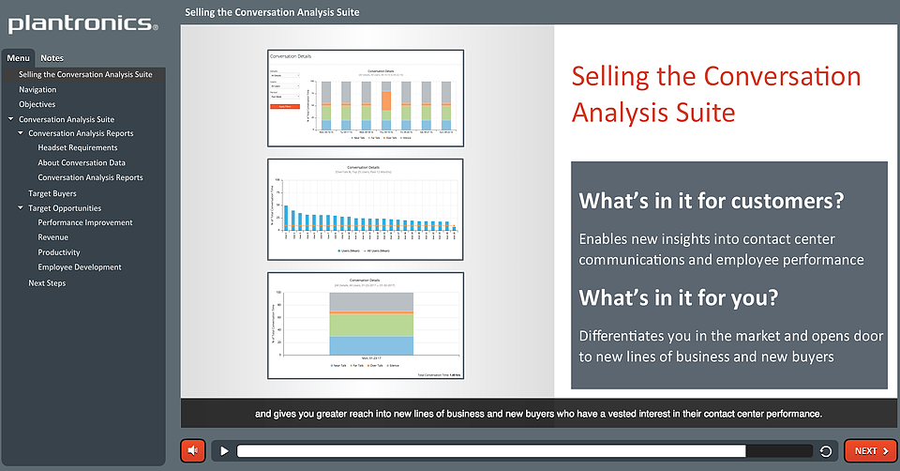
Task: Open Next Steps topic
Action: [x=47, y=283]
